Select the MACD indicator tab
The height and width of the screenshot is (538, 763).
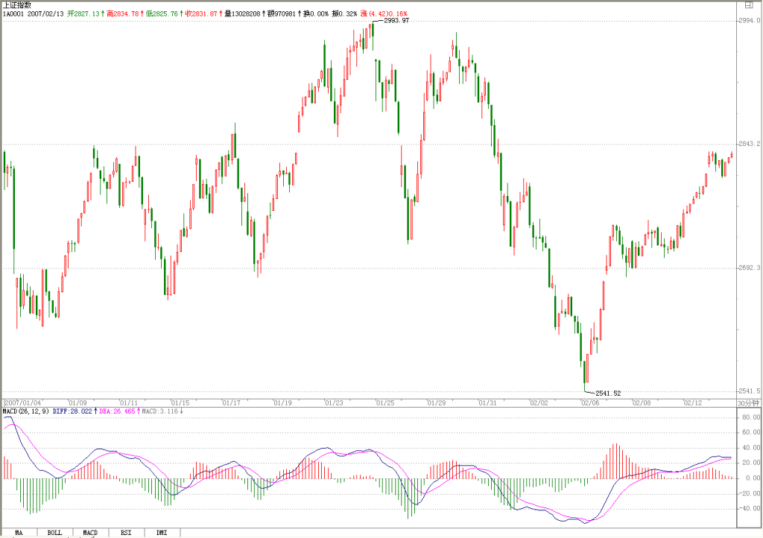tap(90, 533)
